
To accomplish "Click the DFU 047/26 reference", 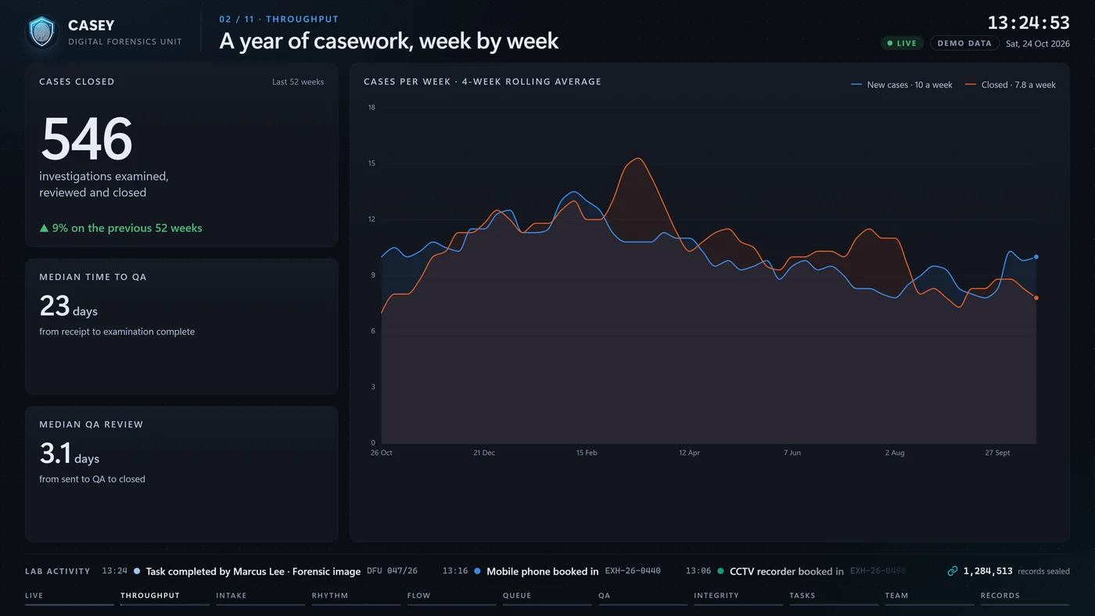I will [393, 571].
